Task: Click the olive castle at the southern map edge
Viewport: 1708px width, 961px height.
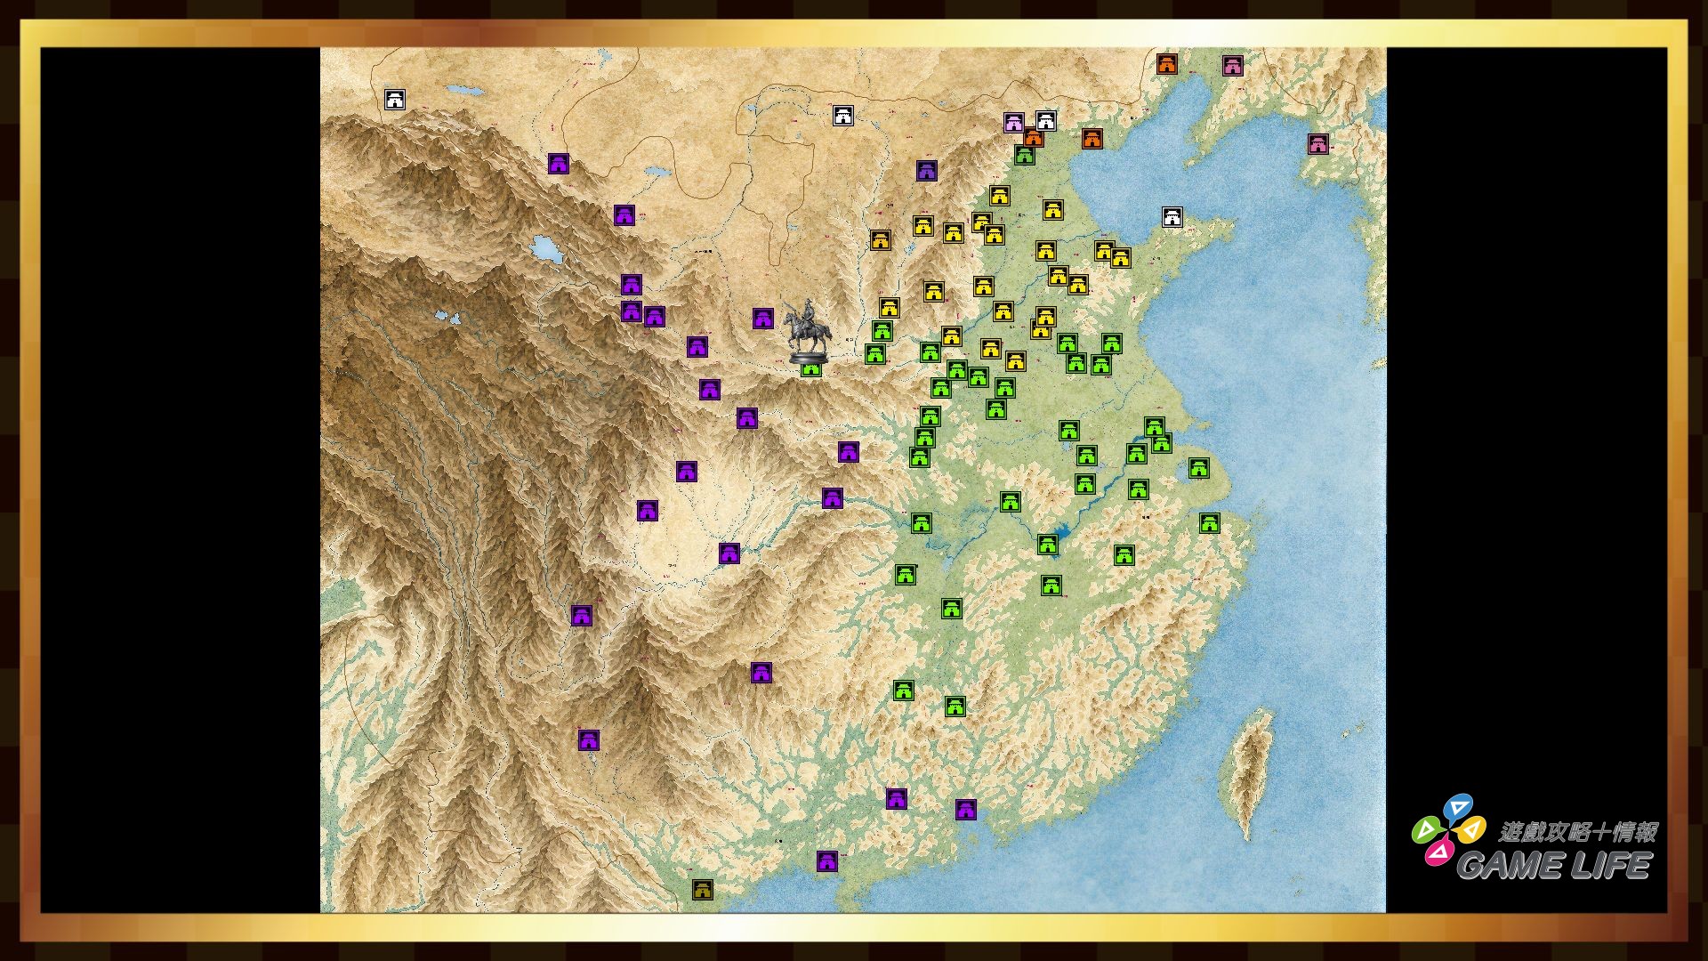Action: (x=703, y=889)
